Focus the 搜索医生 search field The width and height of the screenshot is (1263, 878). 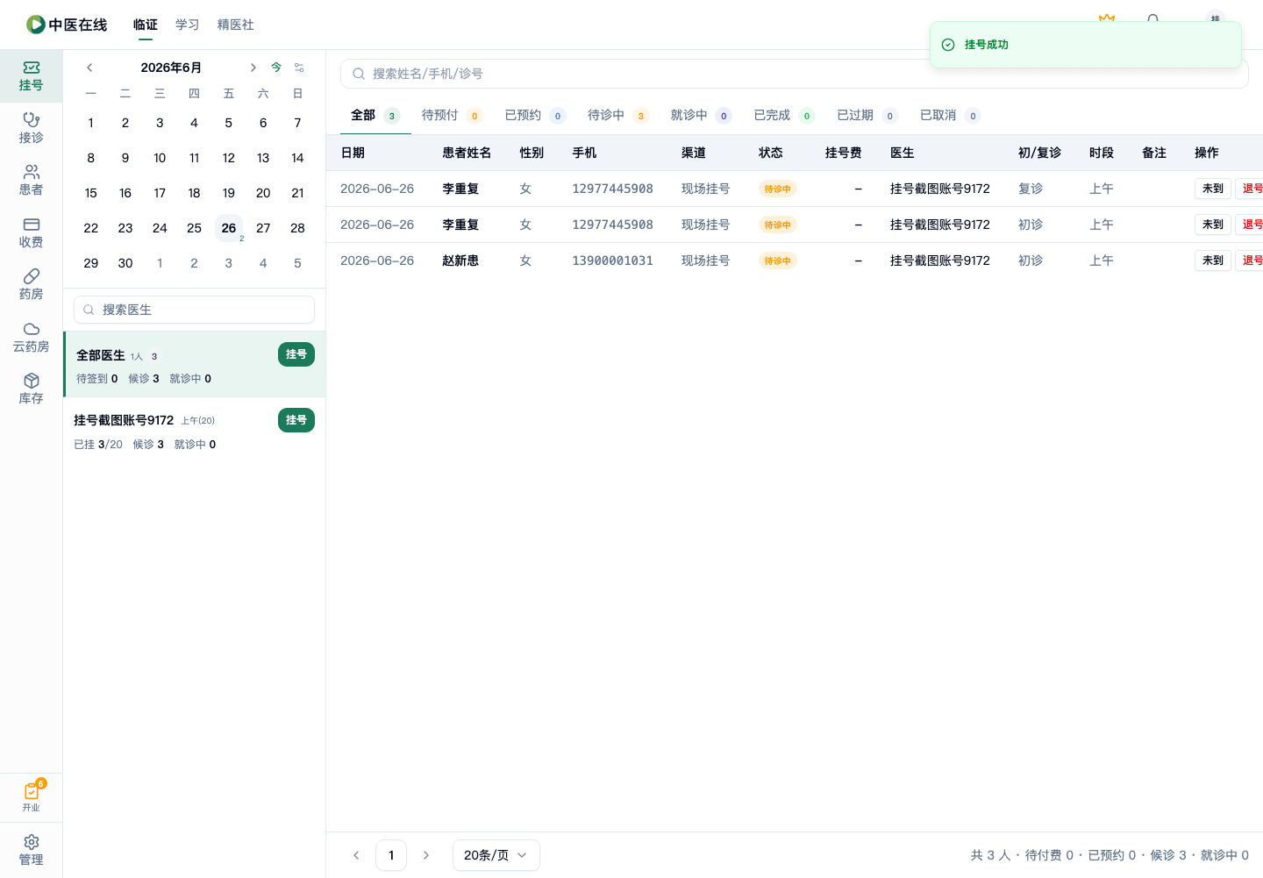click(194, 310)
